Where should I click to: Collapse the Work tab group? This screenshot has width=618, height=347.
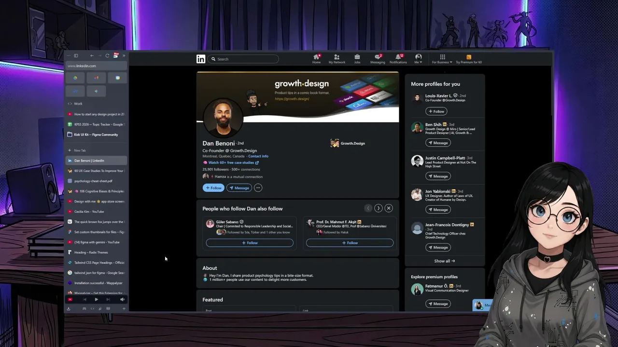click(75, 104)
